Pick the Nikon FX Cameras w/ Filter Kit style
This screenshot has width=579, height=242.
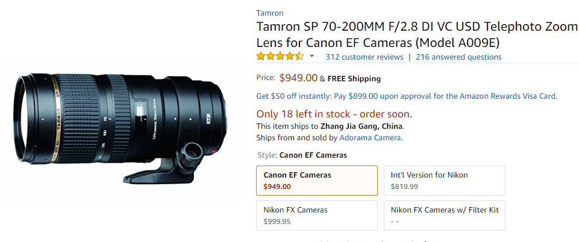coord(445,216)
